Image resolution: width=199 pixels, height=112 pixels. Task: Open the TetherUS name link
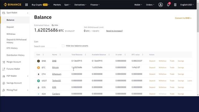pyautogui.click(x=57, y=81)
